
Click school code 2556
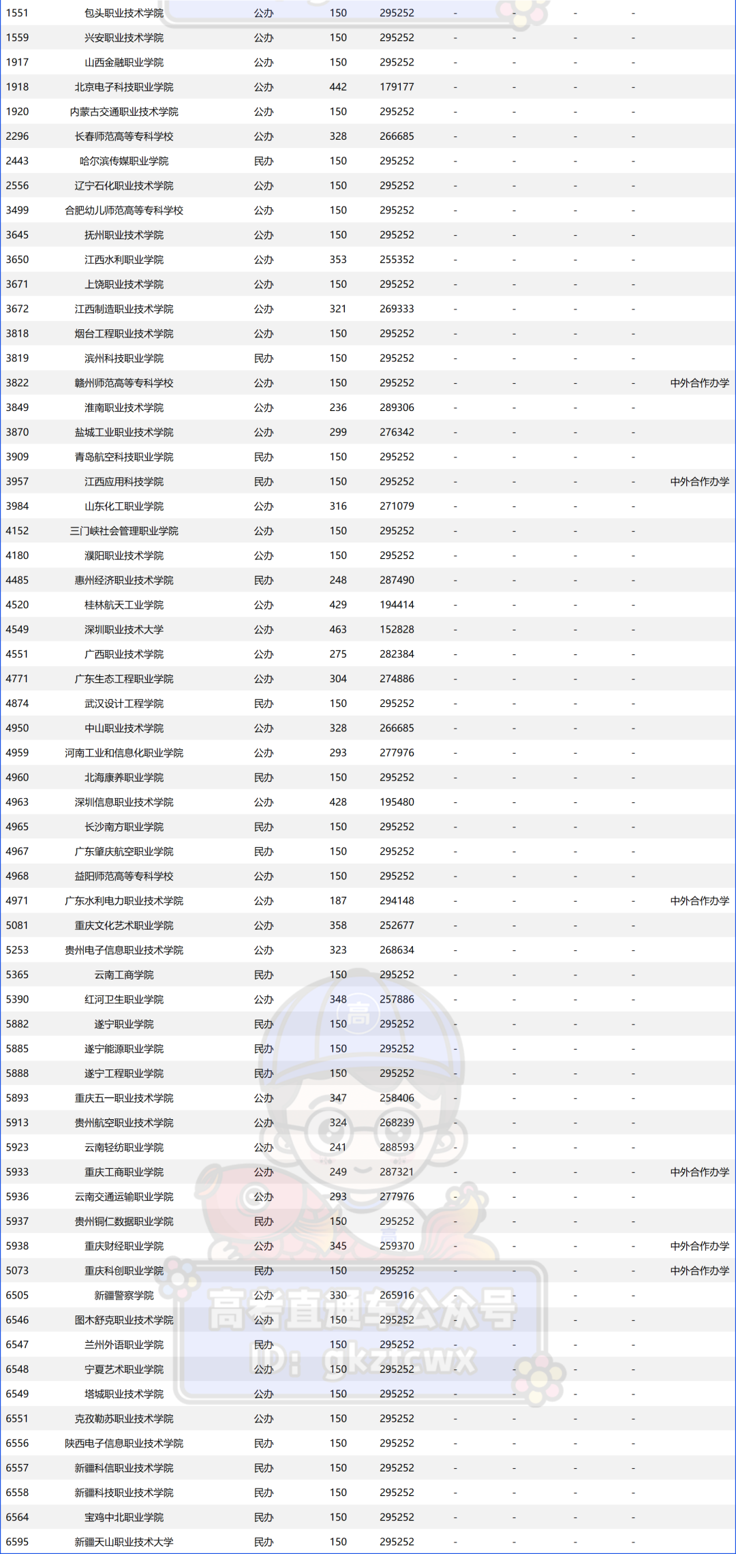[18, 185]
